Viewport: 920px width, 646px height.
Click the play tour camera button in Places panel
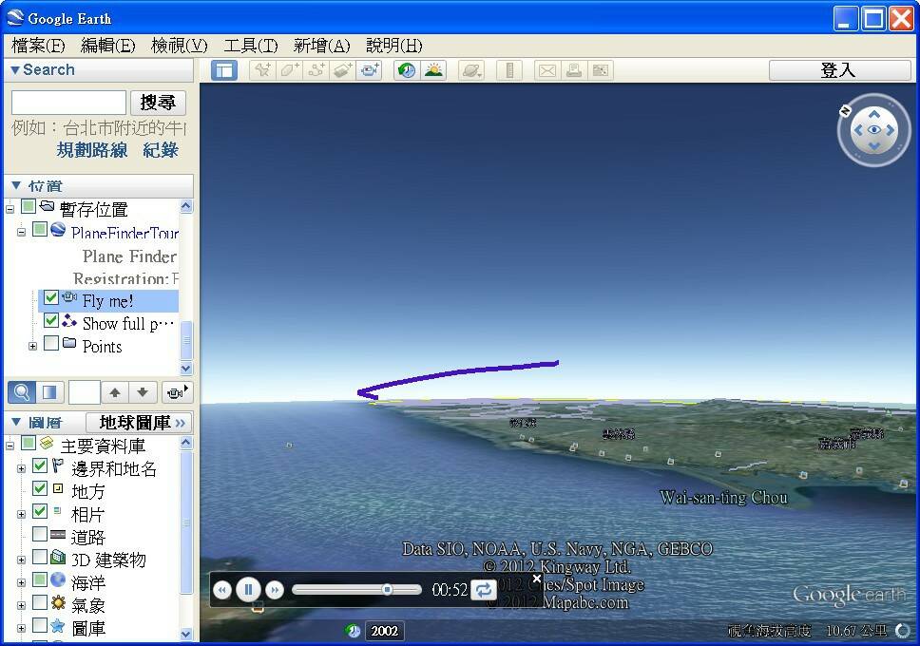[x=177, y=392]
